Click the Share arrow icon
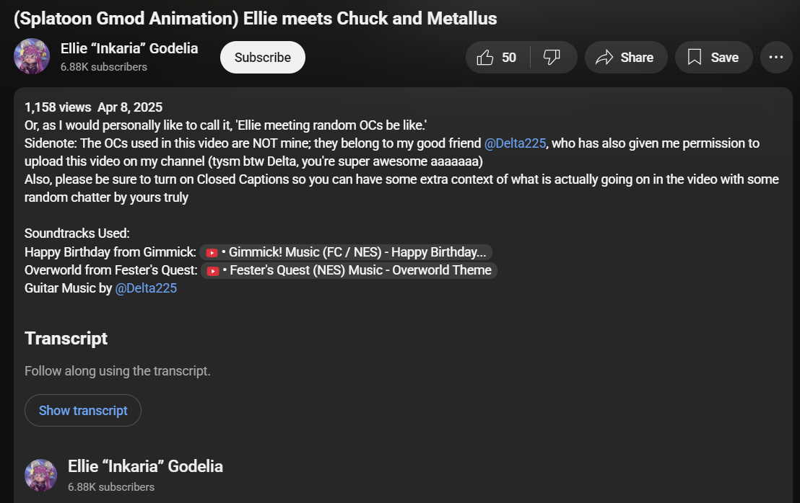 604,58
